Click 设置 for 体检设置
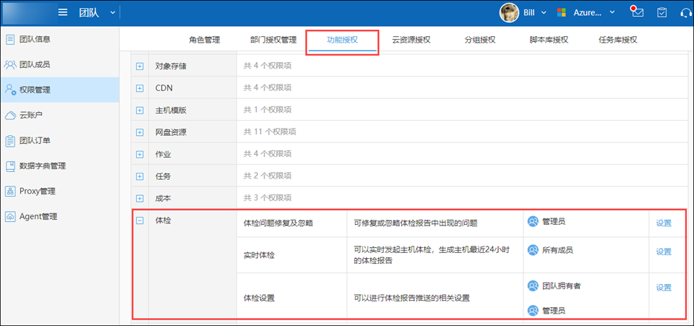694x326 pixels. (x=664, y=288)
